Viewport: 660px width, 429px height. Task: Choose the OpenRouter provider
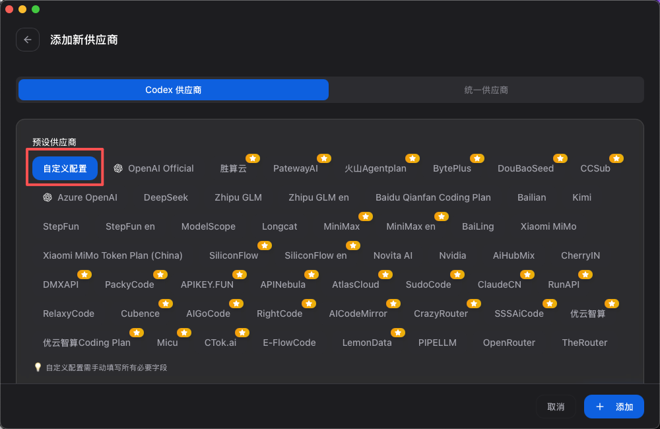tap(509, 343)
